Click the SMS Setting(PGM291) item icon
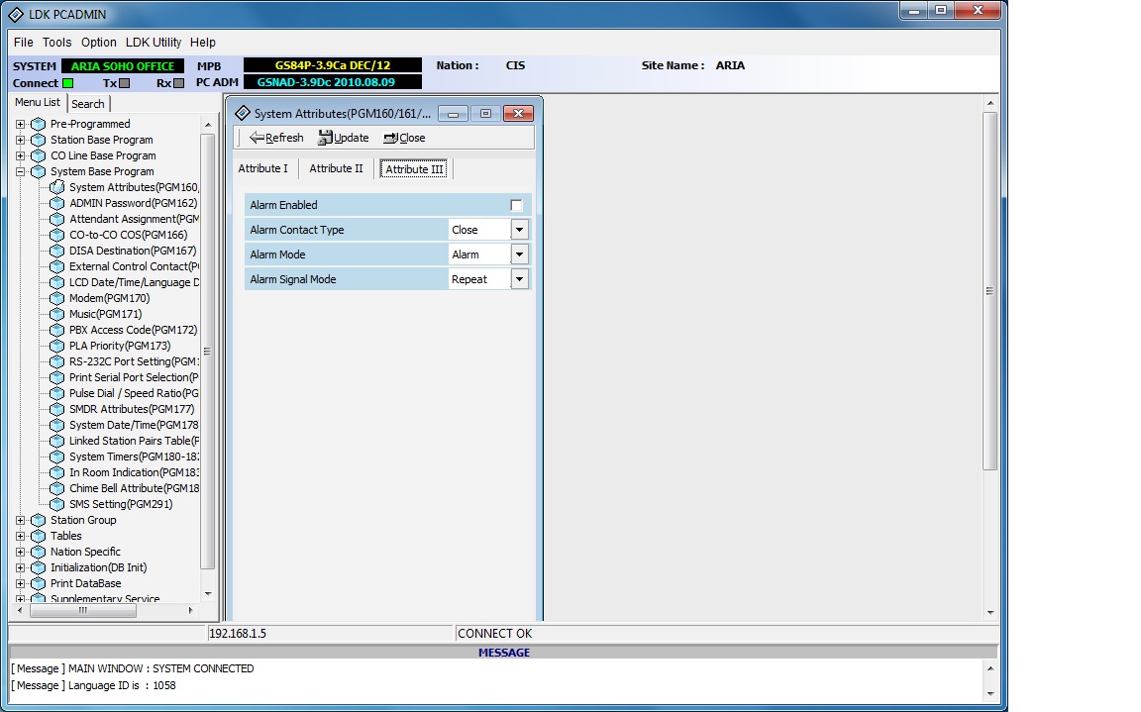 pos(56,504)
